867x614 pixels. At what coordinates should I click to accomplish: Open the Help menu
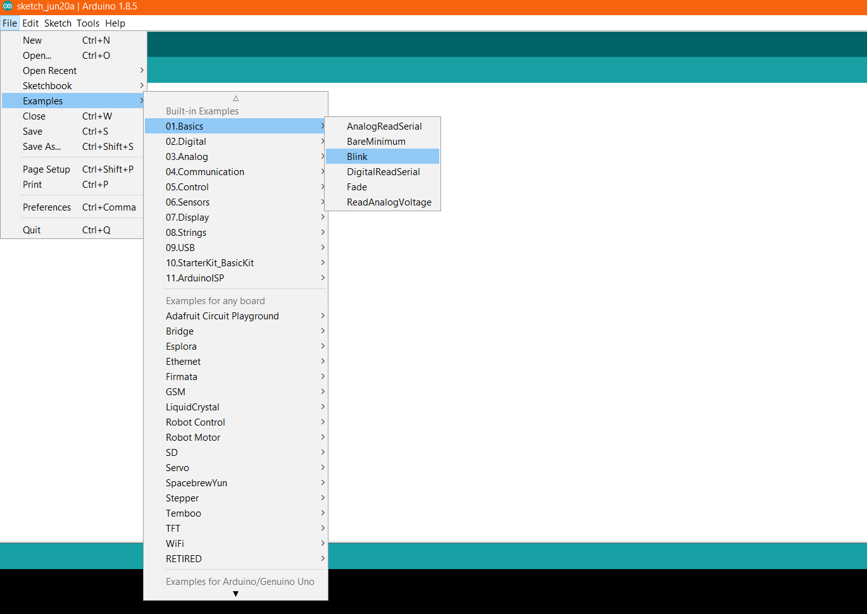click(115, 23)
